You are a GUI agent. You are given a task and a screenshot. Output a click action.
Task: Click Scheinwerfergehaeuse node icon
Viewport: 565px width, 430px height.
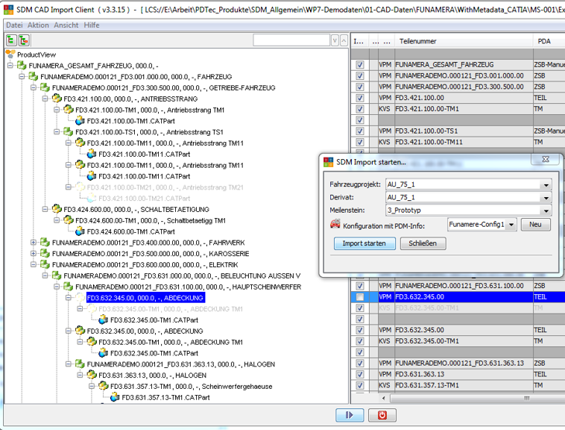pyautogui.click(x=103, y=387)
